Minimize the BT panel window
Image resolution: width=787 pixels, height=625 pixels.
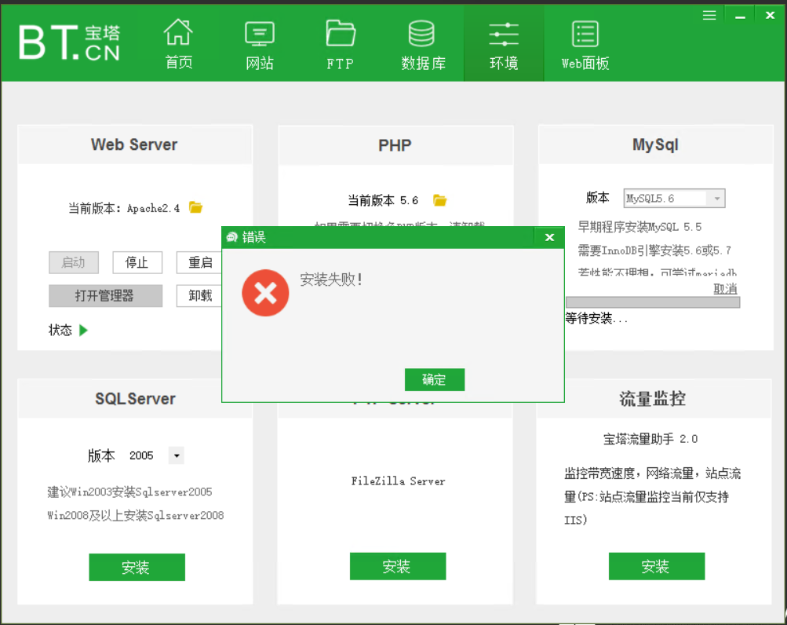741,16
